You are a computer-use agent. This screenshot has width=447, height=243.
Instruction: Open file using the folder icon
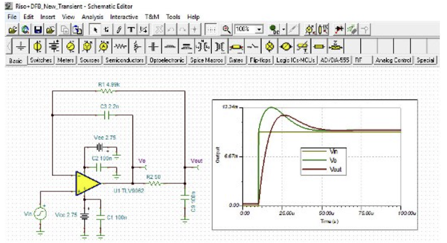13,30
